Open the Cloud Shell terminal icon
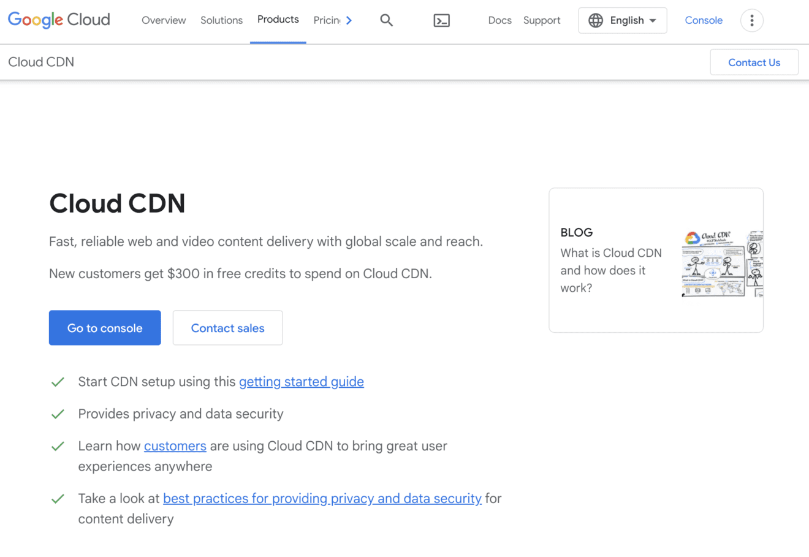Screen dimensions: 809x557 [441, 20]
